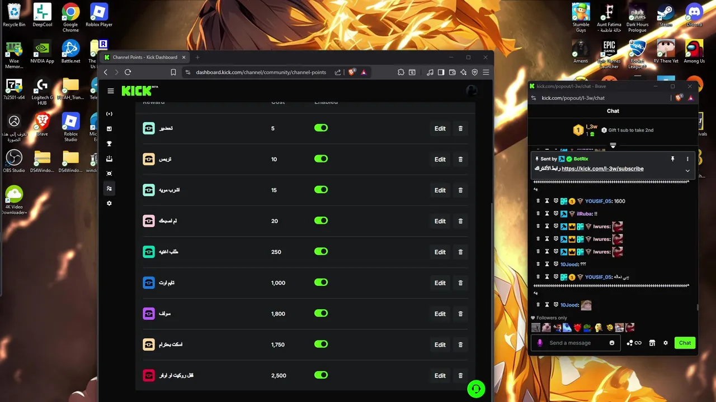Image resolution: width=716 pixels, height=402 pixels.
Task: Open Brave Shields in dashboard window
Action: tap(352, 72)
